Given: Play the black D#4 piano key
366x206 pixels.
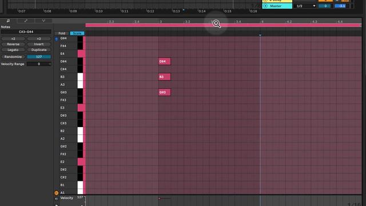Looking at the screenshot, I should pyautogui.click(x=80, y=61).
